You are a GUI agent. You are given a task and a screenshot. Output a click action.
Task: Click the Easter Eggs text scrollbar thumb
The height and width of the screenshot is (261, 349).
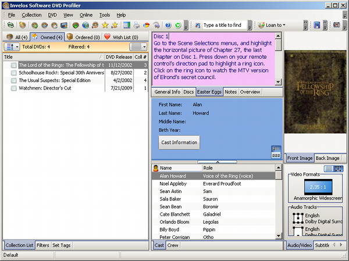278,45
